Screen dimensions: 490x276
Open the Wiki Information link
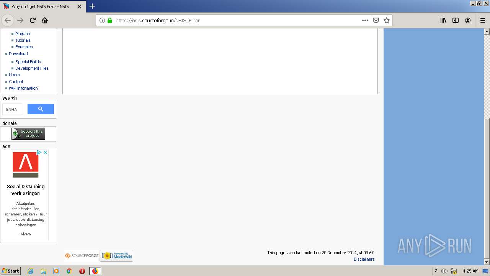tap(23, 88)
